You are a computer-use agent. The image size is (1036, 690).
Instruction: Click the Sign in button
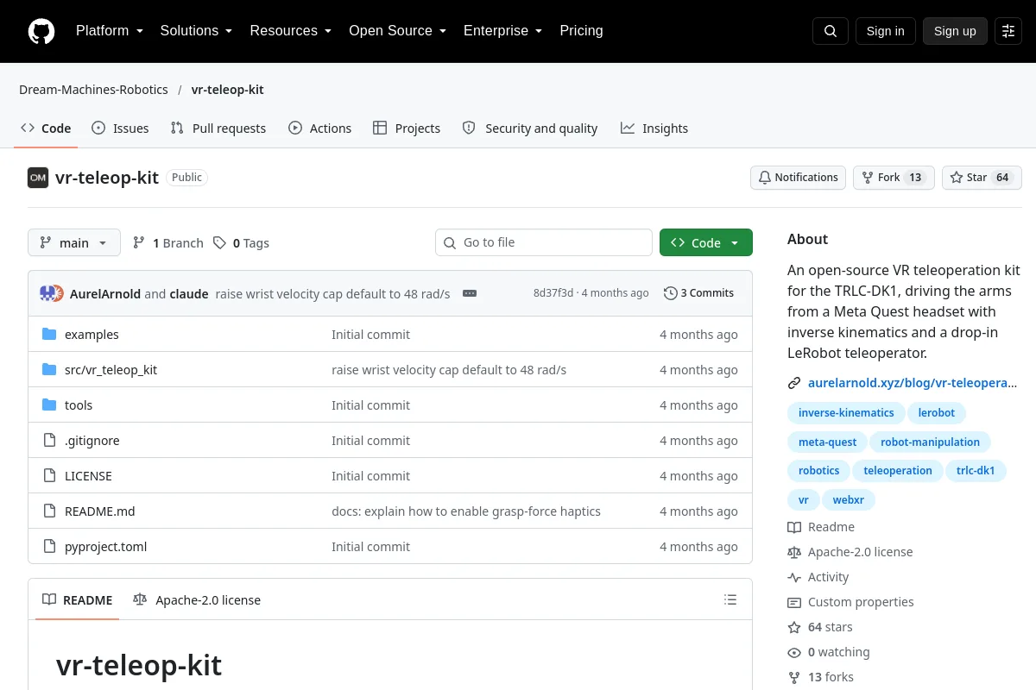885,31
